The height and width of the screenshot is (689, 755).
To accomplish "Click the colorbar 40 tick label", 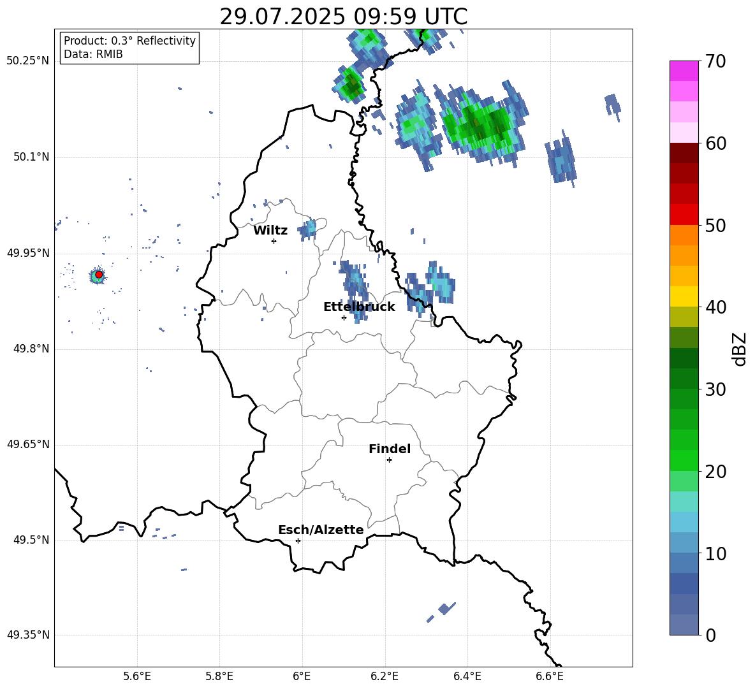I will point(715,307).
